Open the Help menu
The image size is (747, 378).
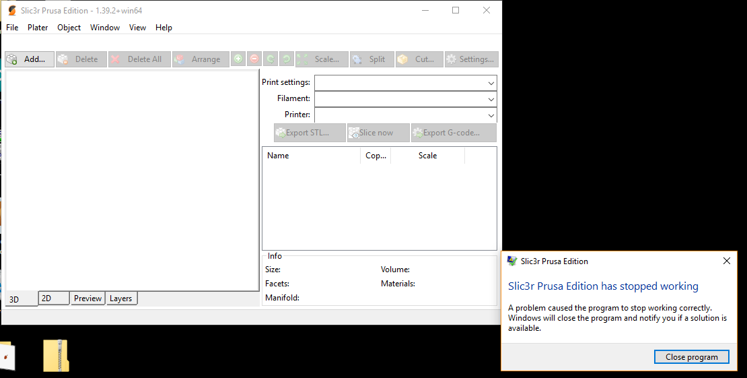point(164,28)
